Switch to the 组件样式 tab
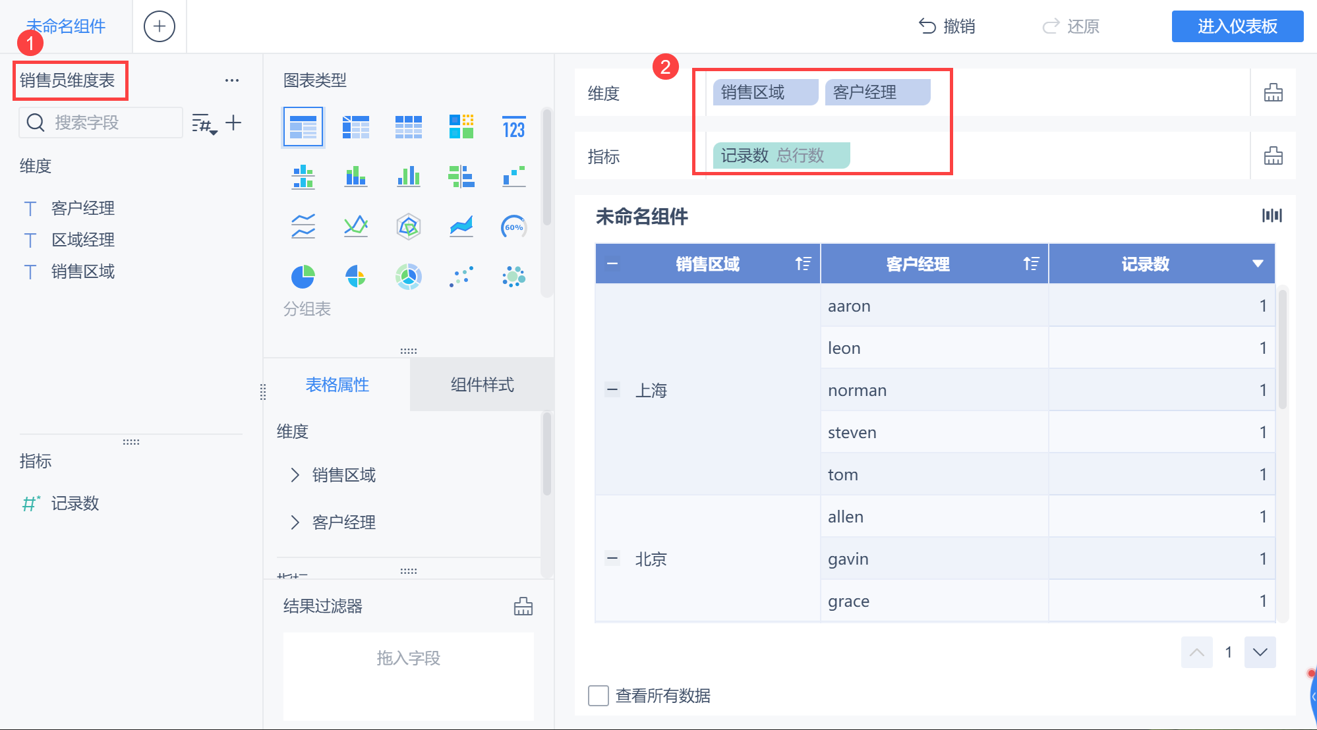 click(x=482, y=385)
